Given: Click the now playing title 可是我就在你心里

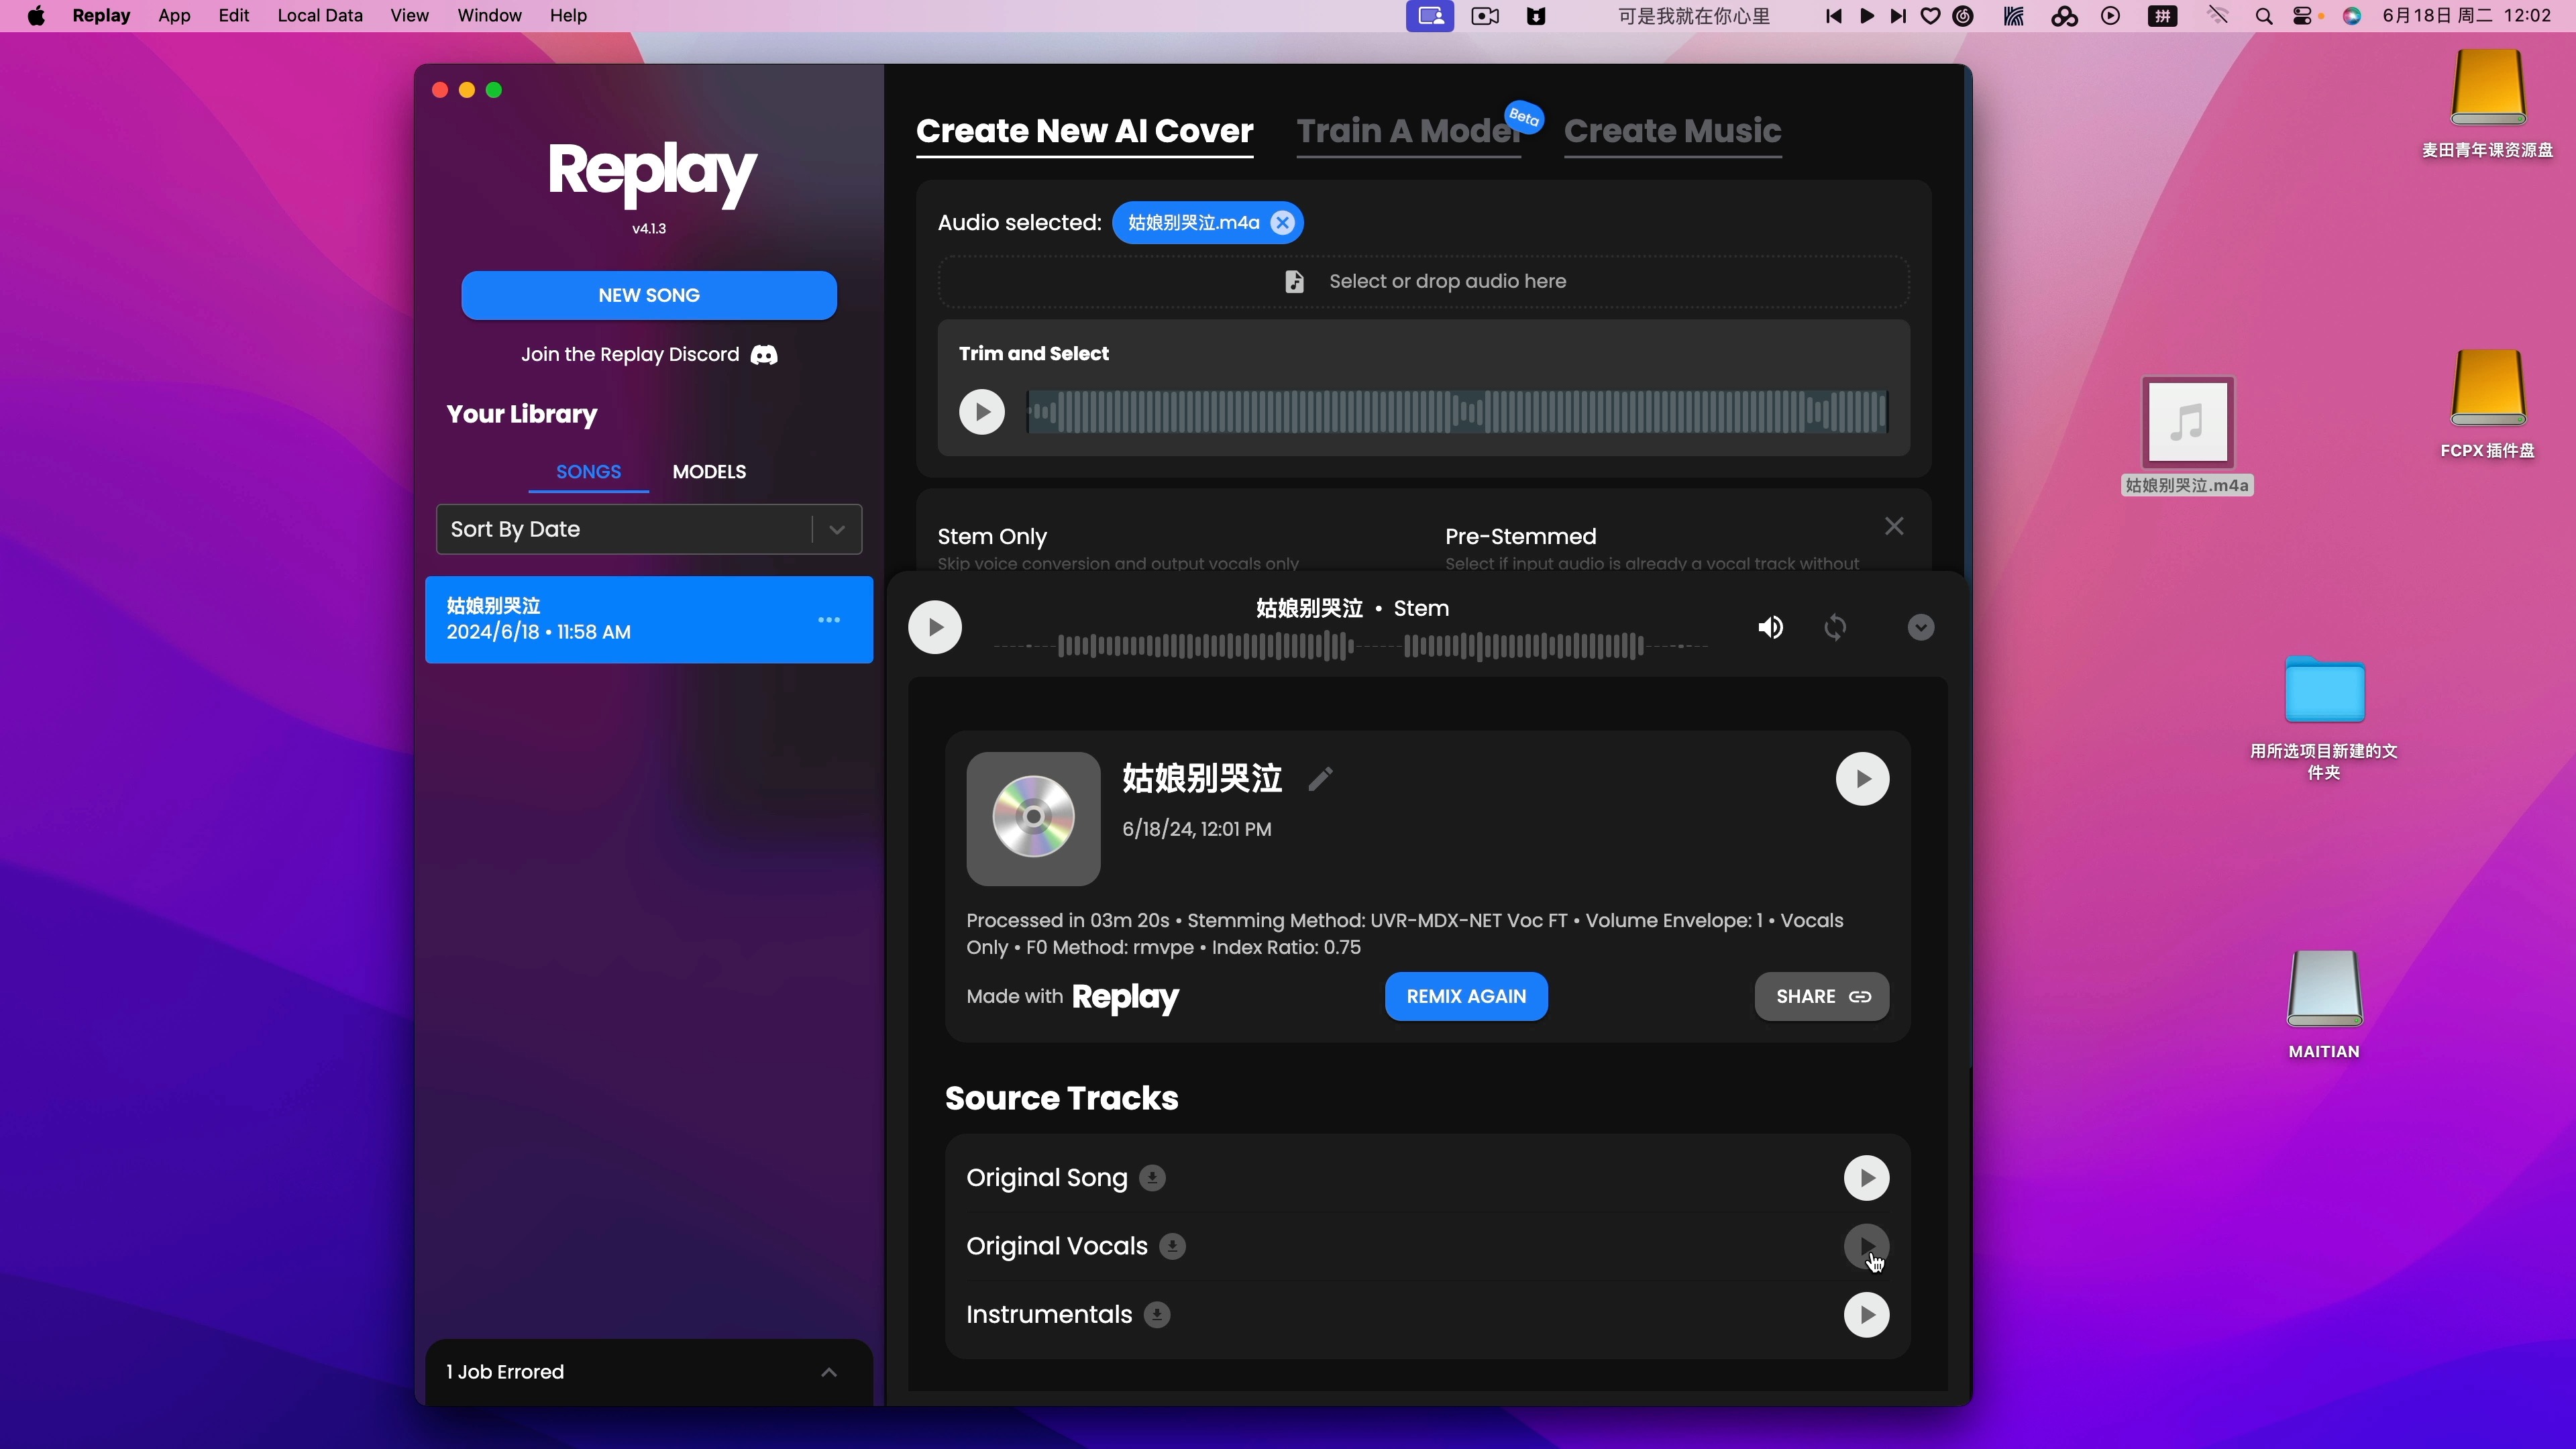Looking at the screenshot, I should 1694,16.
